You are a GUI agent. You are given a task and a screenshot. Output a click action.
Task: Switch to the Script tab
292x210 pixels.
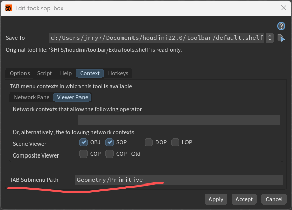(44, 73)
